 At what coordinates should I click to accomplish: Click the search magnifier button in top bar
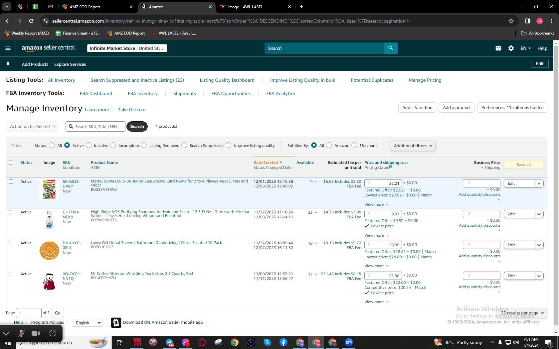(x=391, y=48)
